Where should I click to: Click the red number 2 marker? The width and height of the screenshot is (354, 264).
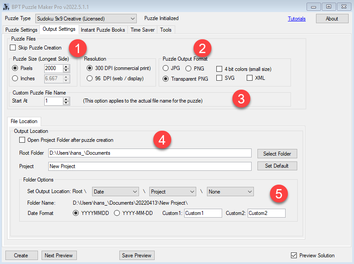[202, 48]
